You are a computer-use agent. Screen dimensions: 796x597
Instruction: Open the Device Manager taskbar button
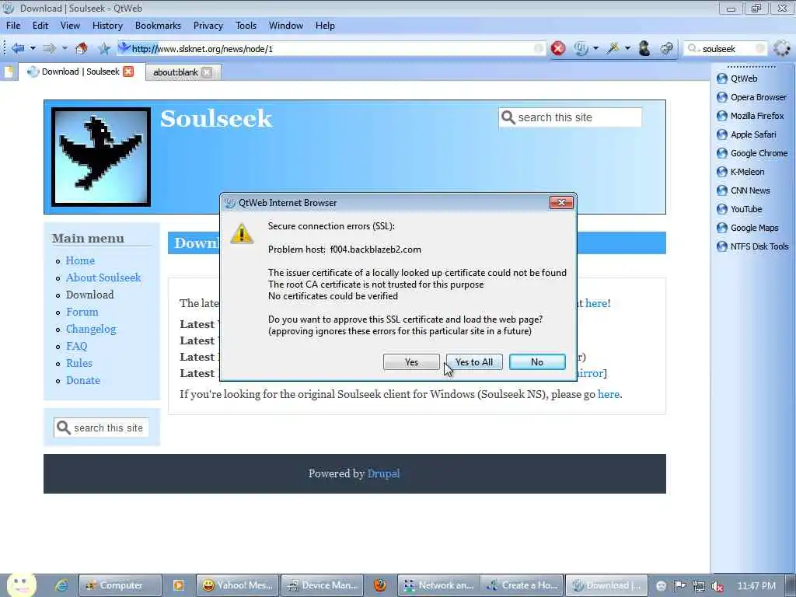pyautogui.click(x=323, y=585)
